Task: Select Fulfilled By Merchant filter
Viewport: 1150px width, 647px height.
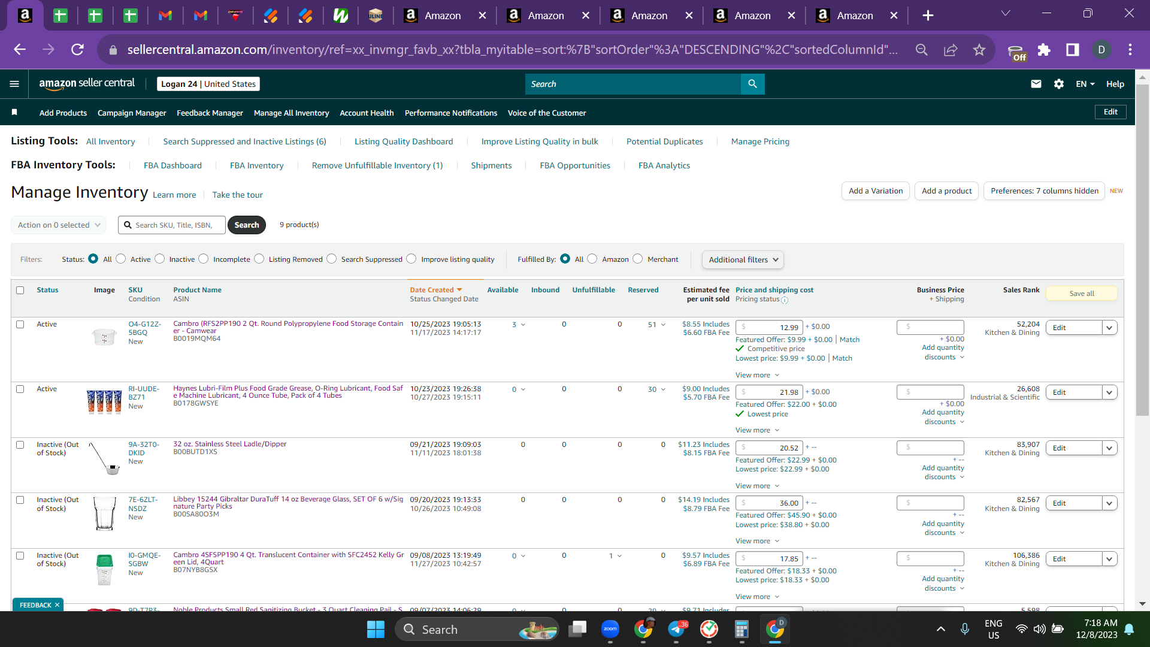Action: (638, 259)
